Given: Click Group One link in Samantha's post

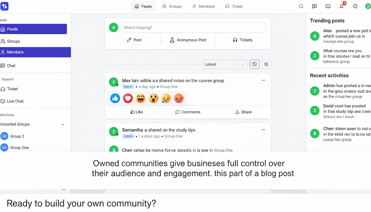Looking at the screenshot, I should (x=173, y=136).
